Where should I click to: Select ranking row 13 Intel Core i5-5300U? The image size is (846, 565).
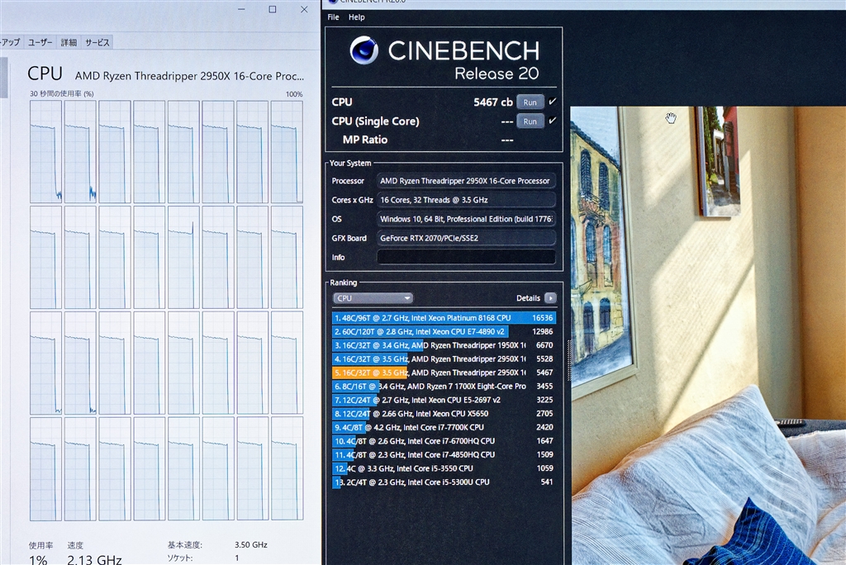pos(444,482)
